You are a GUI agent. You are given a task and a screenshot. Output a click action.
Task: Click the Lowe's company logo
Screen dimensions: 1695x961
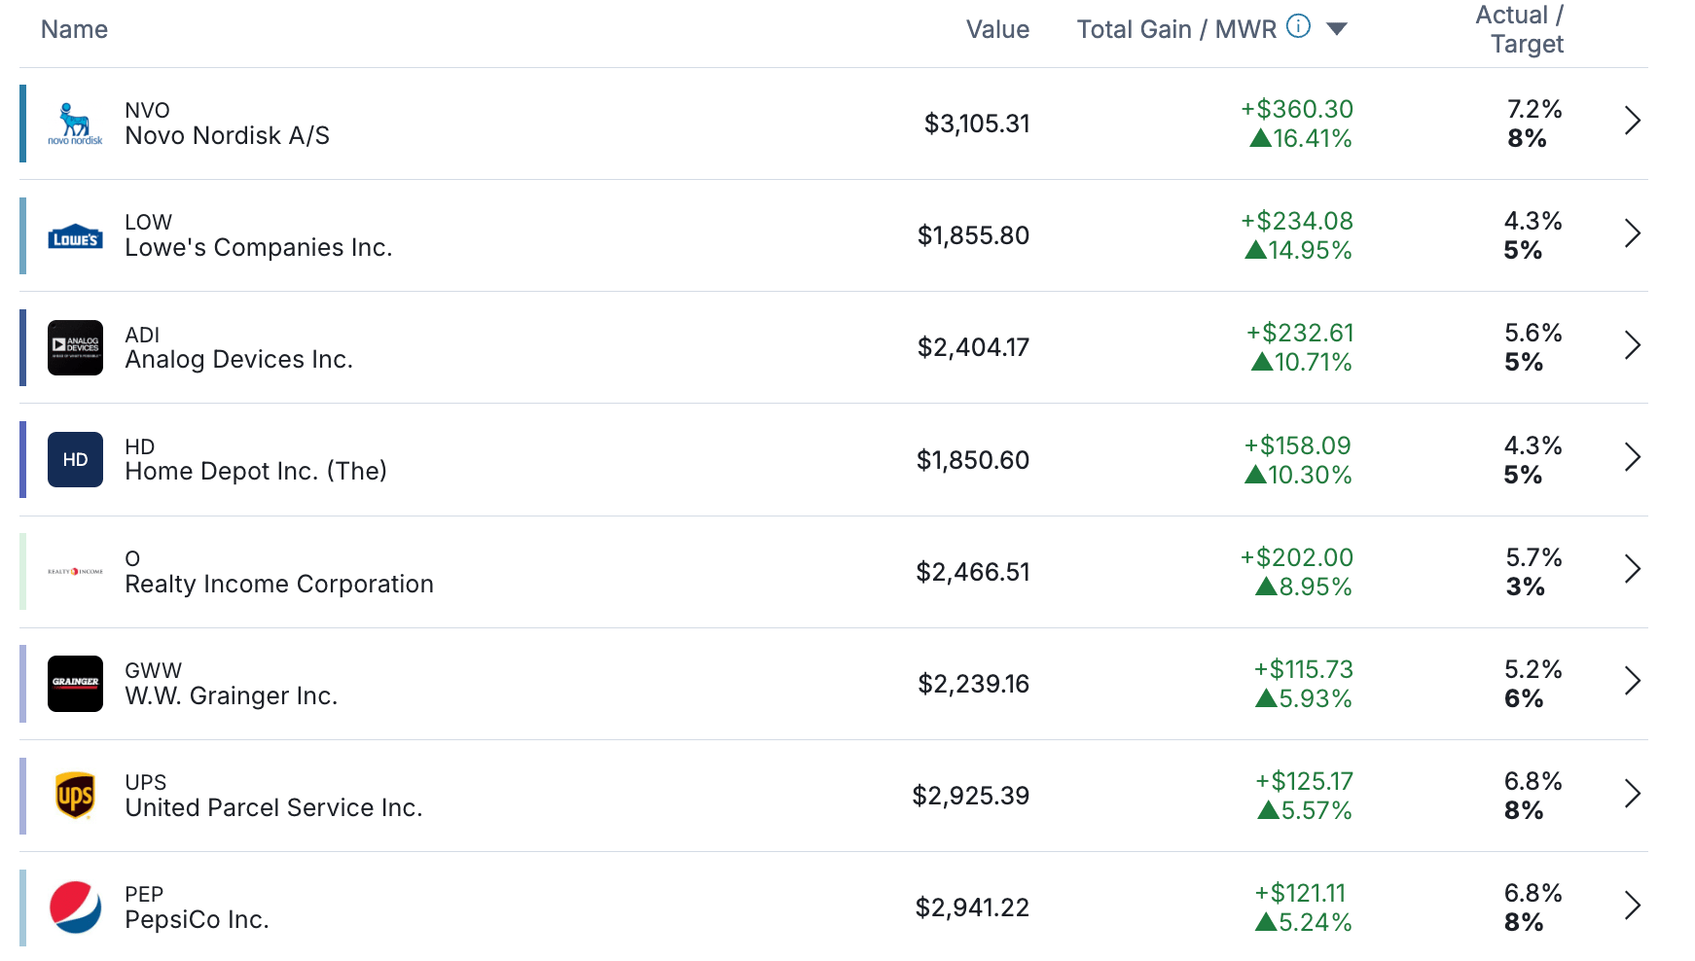[75, 236]
